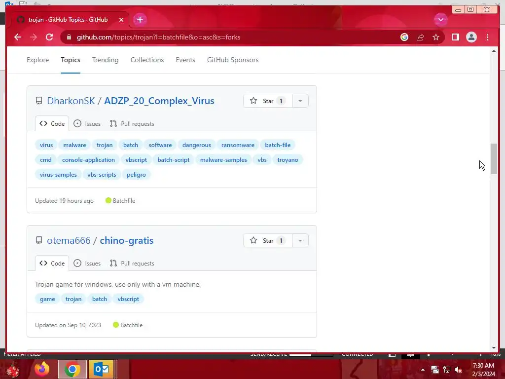
Task: Visit GitHub Sponsors
Action: pos(233,60)
